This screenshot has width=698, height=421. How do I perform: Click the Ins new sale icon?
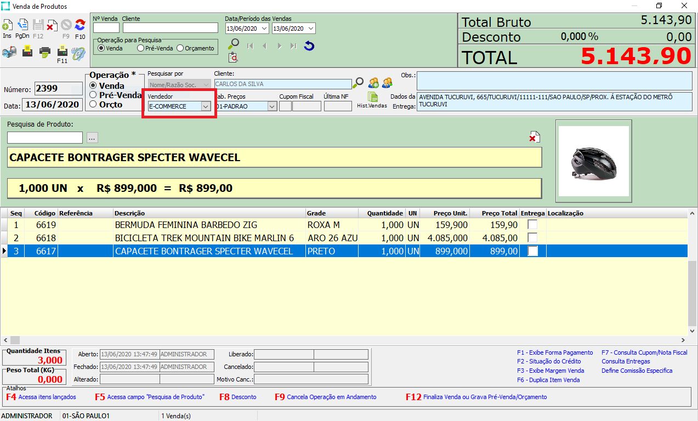(8, 26)
